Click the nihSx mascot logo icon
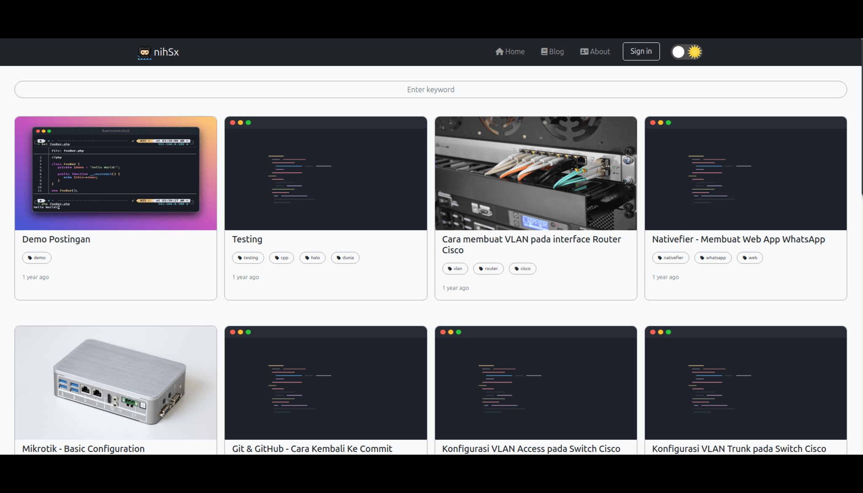Viewport: 863px width, 493px height. pyautogui.click(x=144, y=52)
